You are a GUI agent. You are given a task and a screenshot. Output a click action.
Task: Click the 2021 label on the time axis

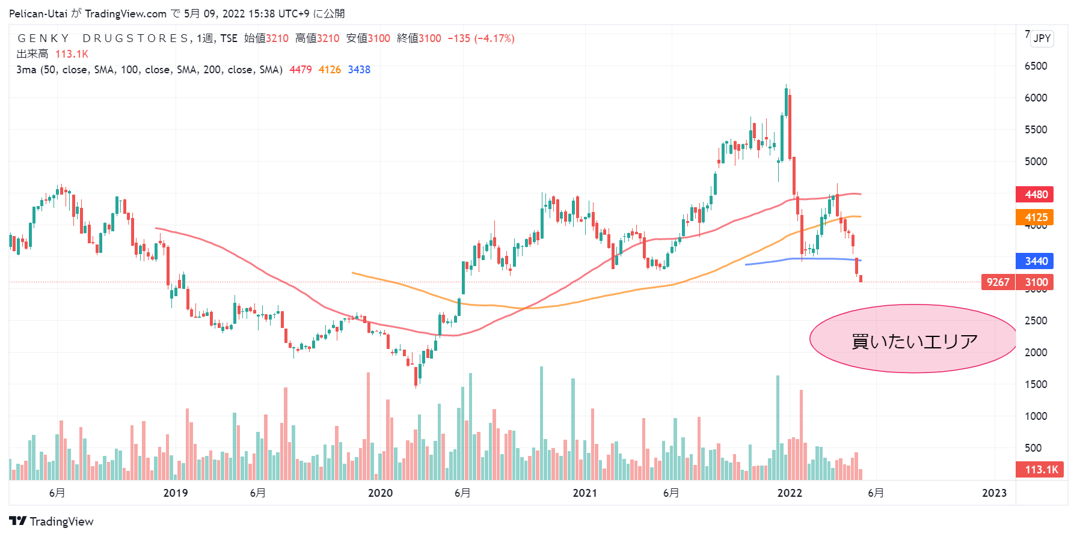[x=585, y=493]
